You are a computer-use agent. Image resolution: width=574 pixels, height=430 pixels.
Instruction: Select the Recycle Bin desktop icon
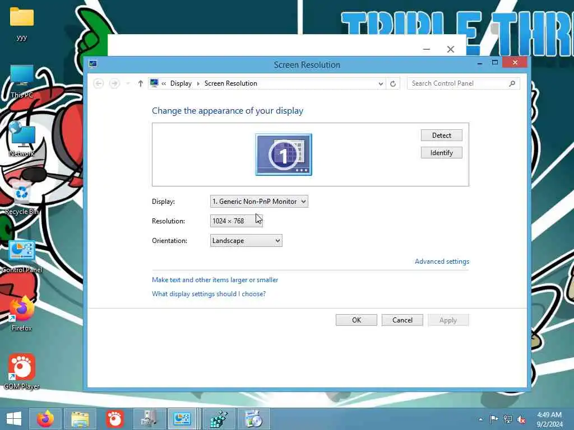tap(22, 198)
